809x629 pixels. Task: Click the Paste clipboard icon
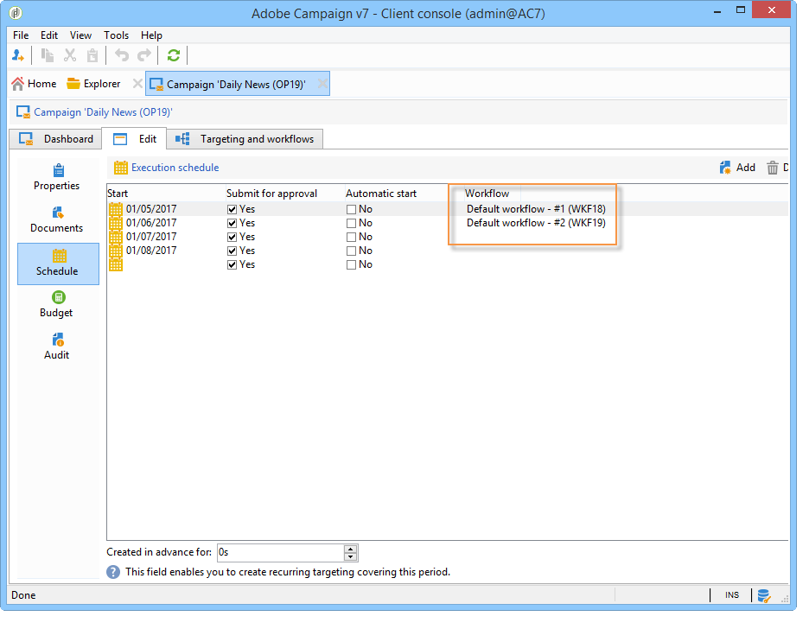[92, 55]
